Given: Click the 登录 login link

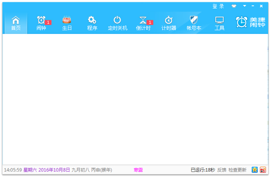Looking at the screenshot, I should [x=218, y=6].
